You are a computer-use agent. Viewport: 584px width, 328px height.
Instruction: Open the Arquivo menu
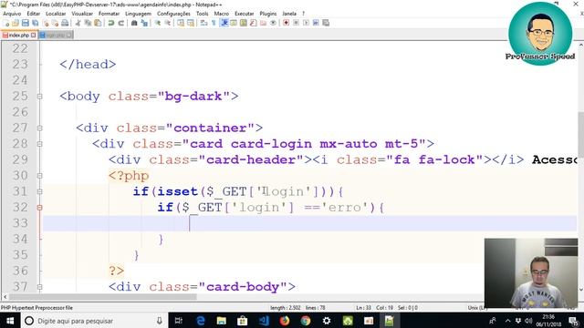12,14
